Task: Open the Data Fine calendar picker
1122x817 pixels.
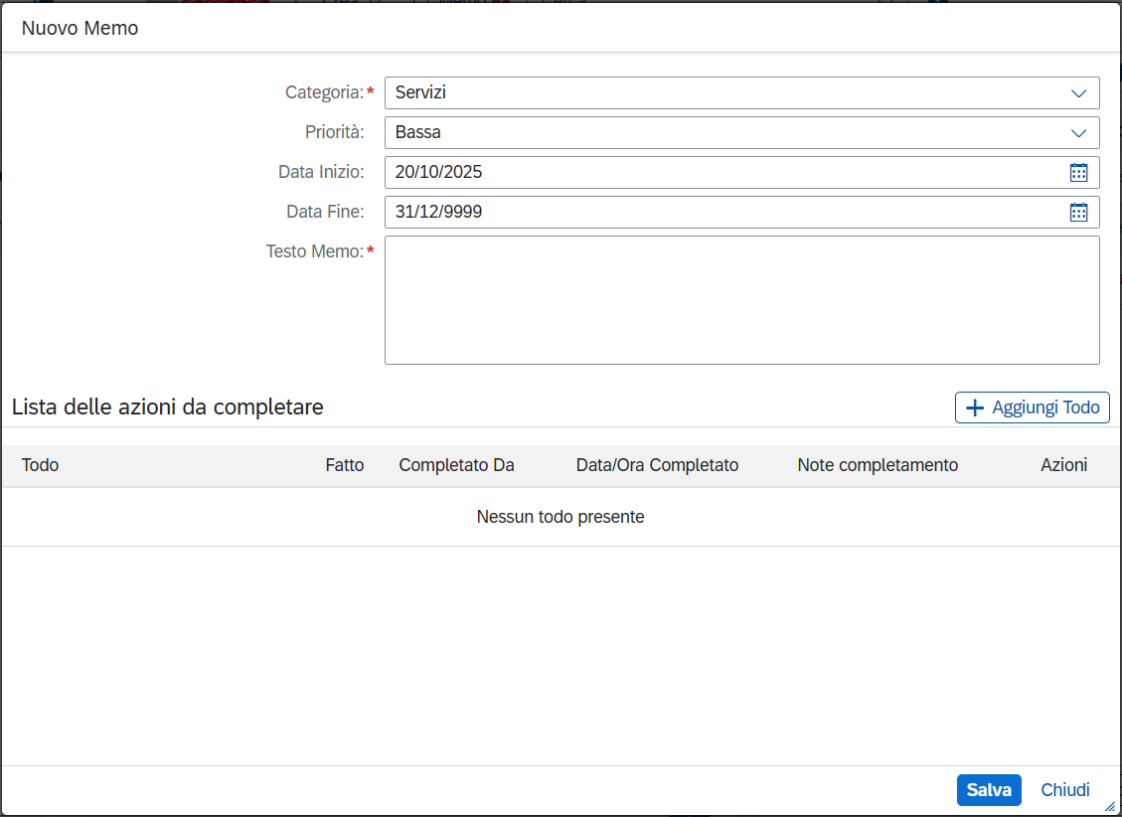Action: pos(1078,212)
